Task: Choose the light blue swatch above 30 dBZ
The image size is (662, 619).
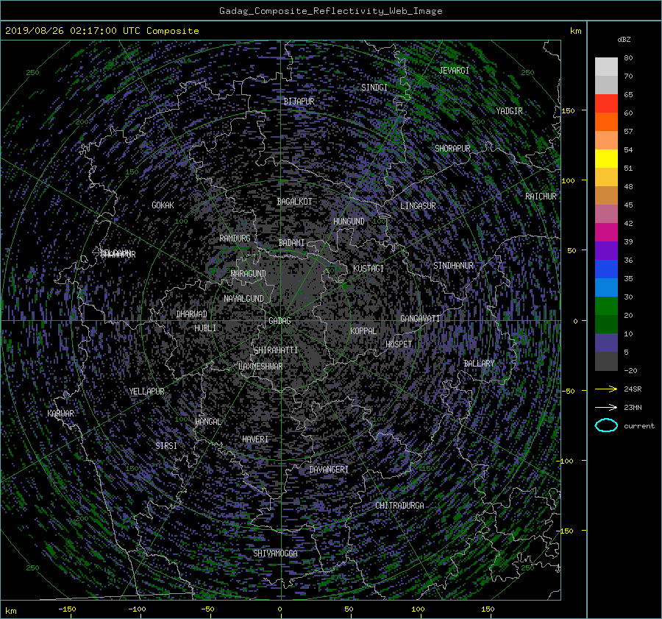Action: pyautogui.click(x=606, y=287)
